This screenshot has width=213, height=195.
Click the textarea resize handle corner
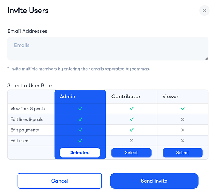(x=206, y=58)
